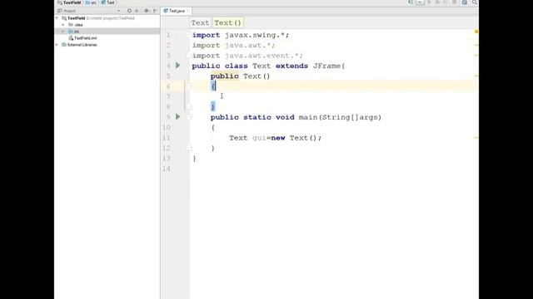The image size is (533, 299).
Task: Hide the Project tool window with pin icon
Action: point(156,11)
